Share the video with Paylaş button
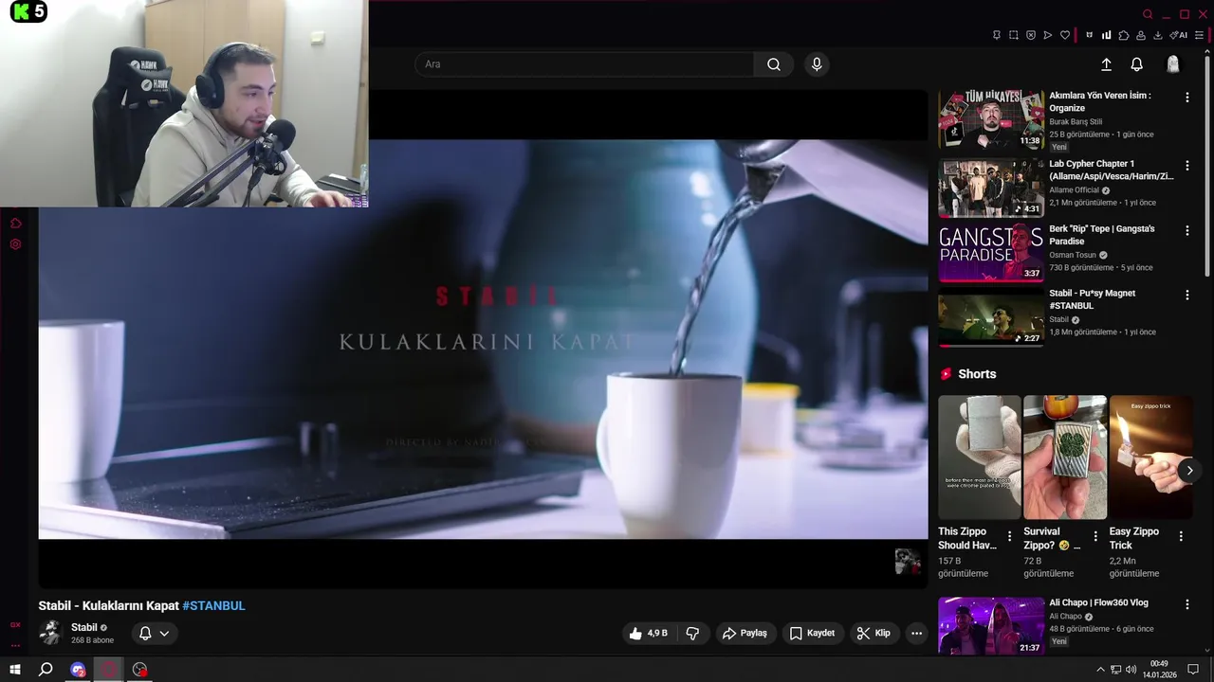 [x=745, y=633]
